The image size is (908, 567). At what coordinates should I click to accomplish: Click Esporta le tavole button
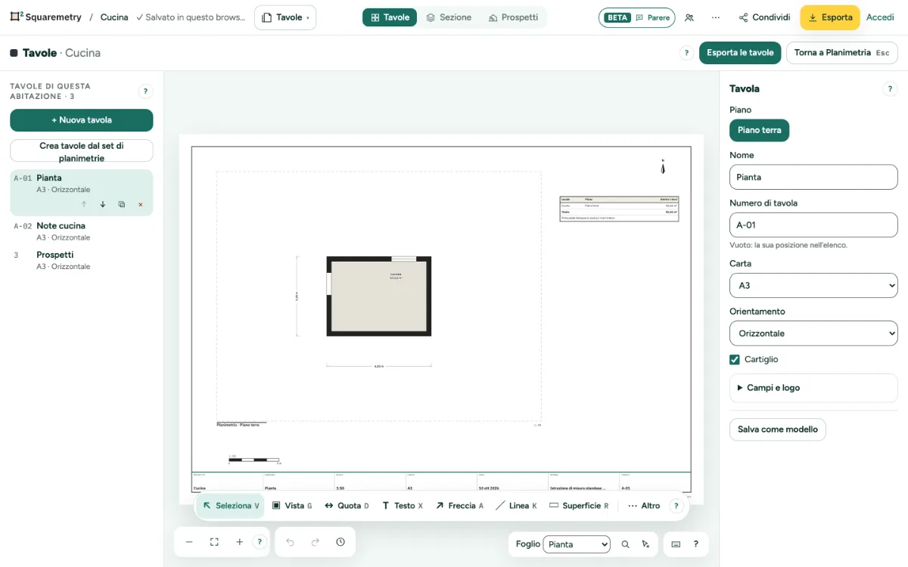pyautogui.click(x=740, y=53)
